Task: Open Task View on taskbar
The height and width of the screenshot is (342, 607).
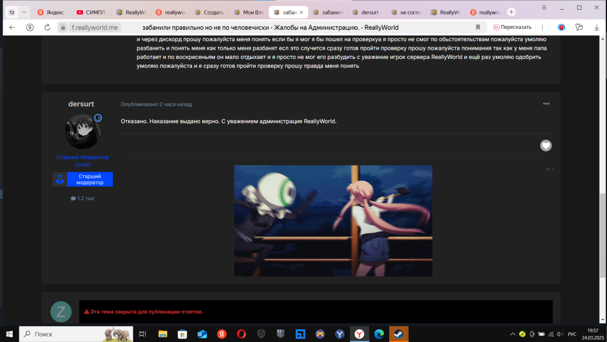Action: click(143, 334)
